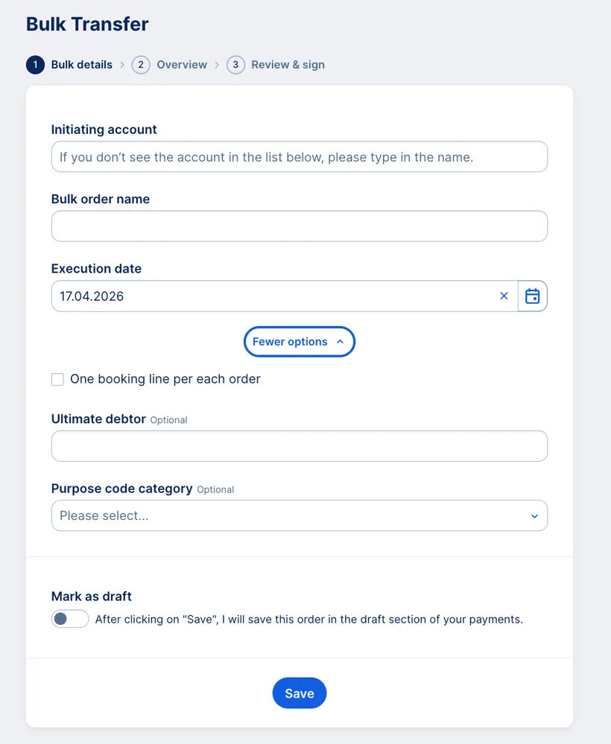Image resolution: width=611 pixels, height=744 pixels.
Task: Collapse the form using Fewer options
Action: (299, 342)
